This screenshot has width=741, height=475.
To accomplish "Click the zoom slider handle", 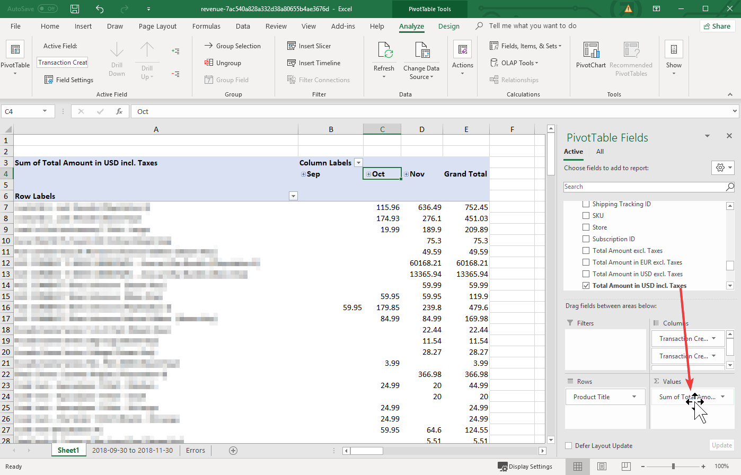I will (673, 467).
